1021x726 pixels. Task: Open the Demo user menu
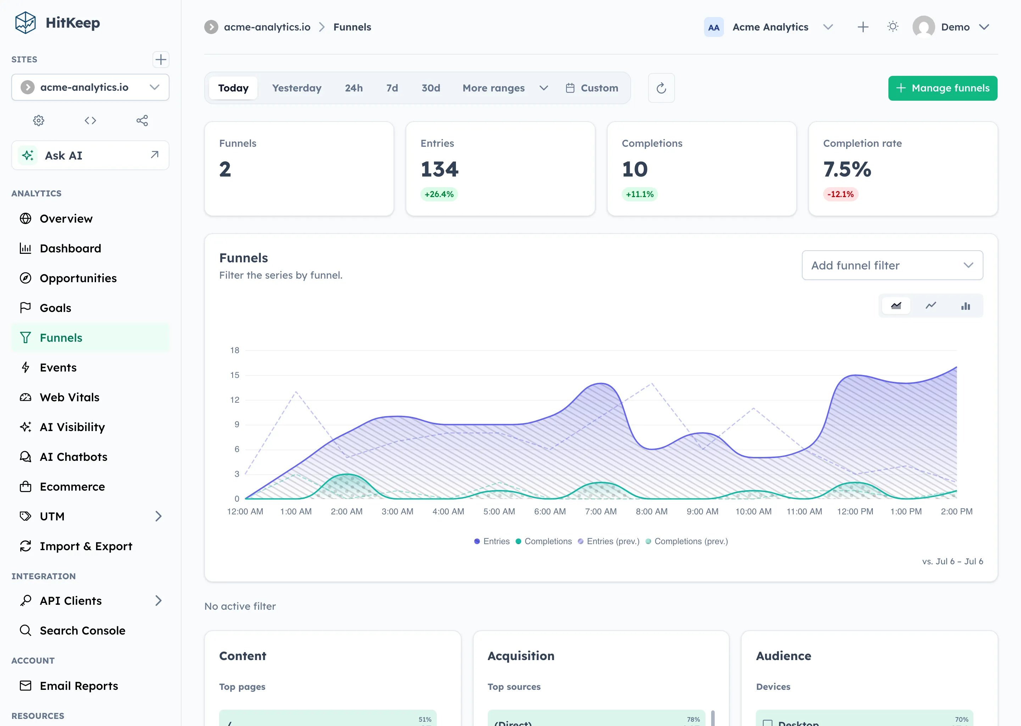[x=951, y=27]
